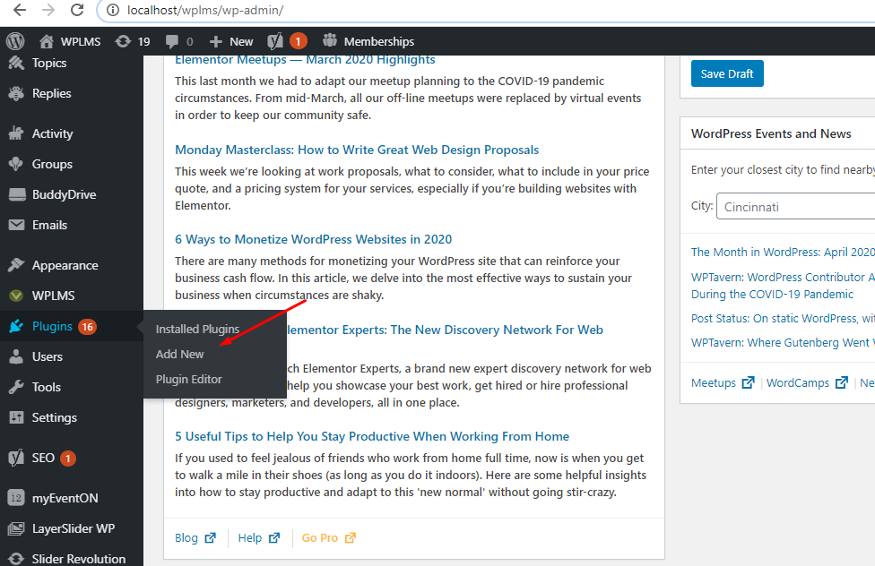This screenshot has width=875, height=566.
Task: Open the Settings menu
Action: pyautogui.click(x=54, y=417)
